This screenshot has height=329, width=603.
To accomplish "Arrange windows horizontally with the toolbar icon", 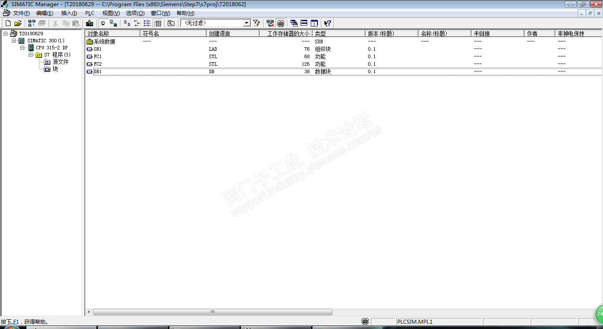I will click(x=304, y=23).
